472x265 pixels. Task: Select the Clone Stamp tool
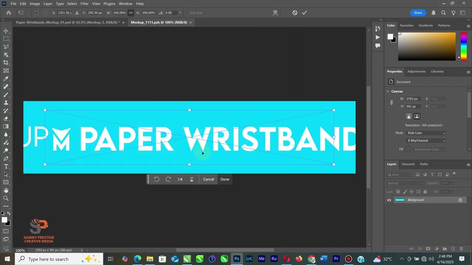click(6, 103)
